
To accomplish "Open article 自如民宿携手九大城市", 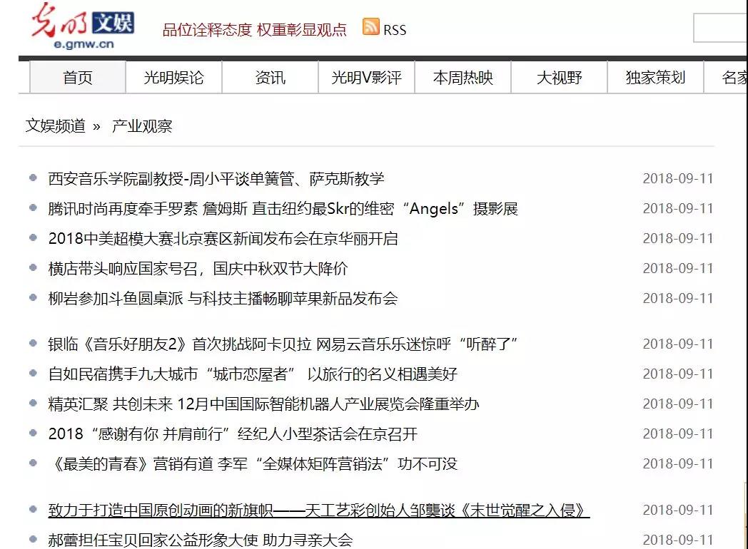I will click(253, 374).
